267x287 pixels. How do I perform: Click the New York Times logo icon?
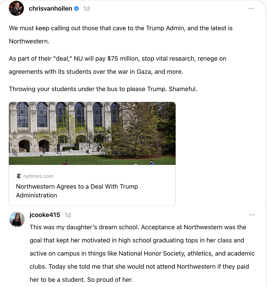[19, 176]
